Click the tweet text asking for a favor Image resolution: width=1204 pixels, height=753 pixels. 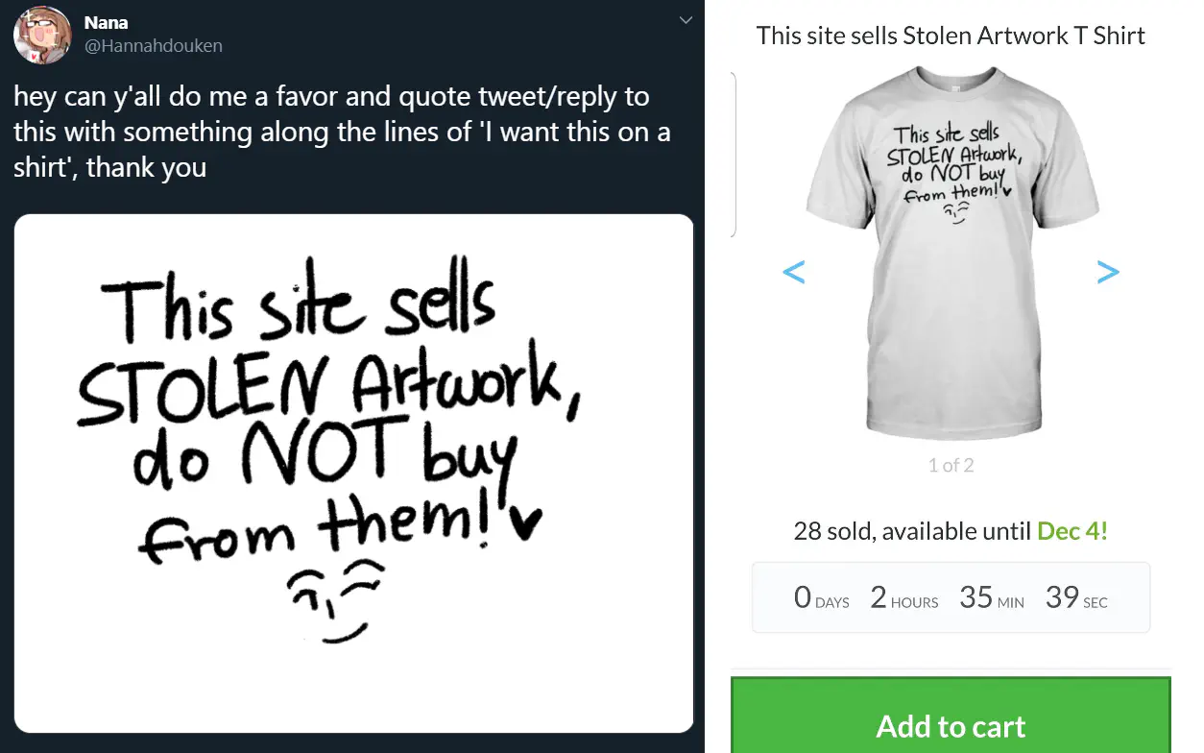(341, 133)
